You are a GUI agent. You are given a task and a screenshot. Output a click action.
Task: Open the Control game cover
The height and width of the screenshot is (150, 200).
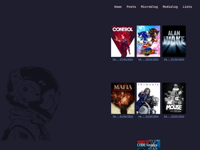pos(123,41)
